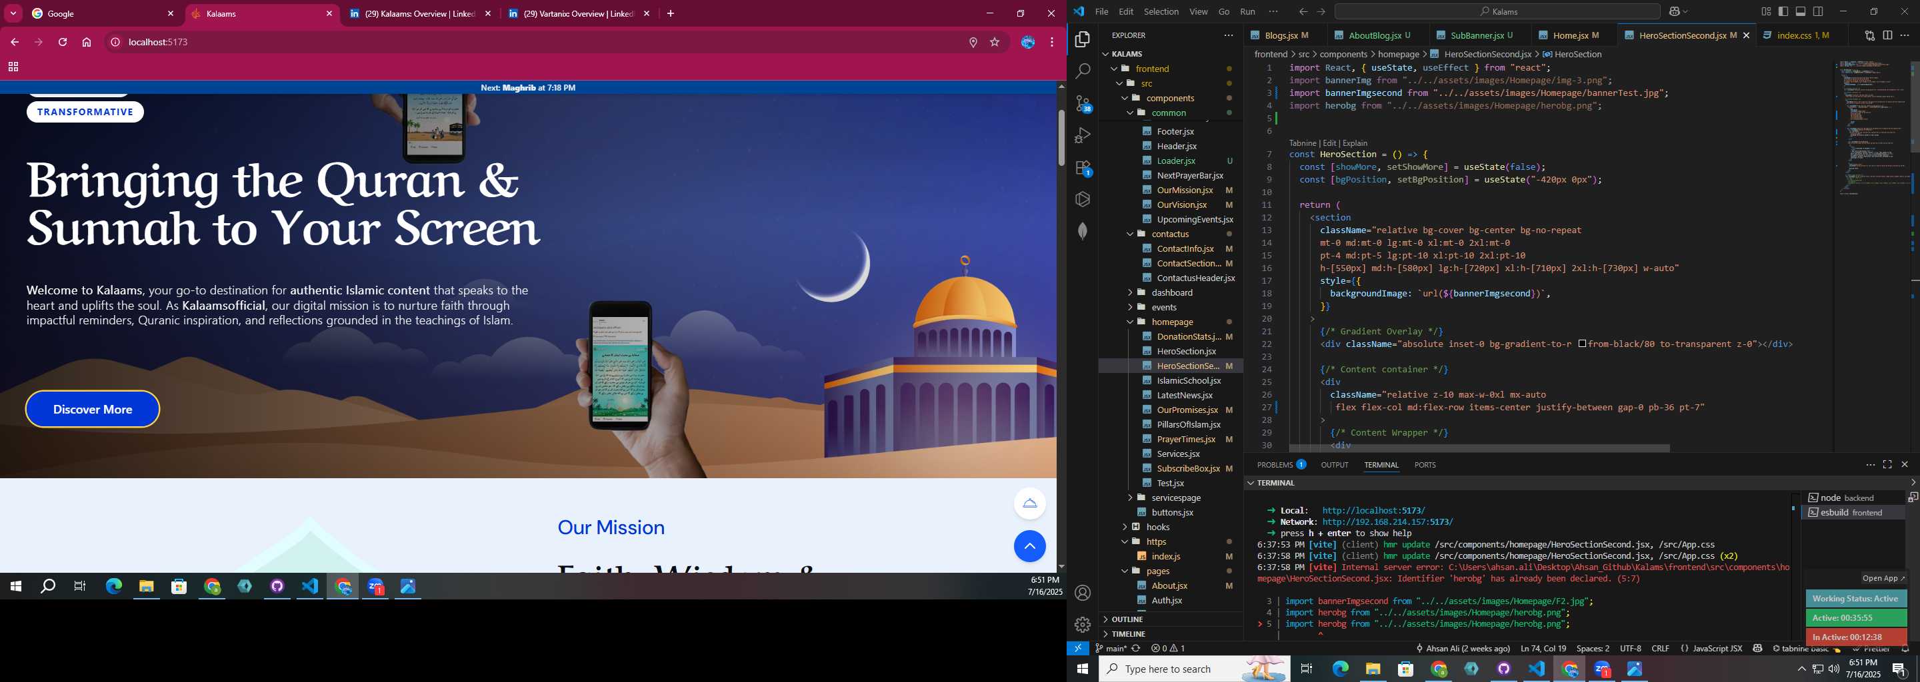Open the remote window indicator
This screenshot has width=1920, height=682.
point(1078,649)
